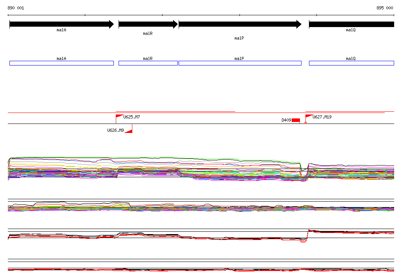Click the malR black gene arrow
This screenshot has width=402, height=280.
148,24
